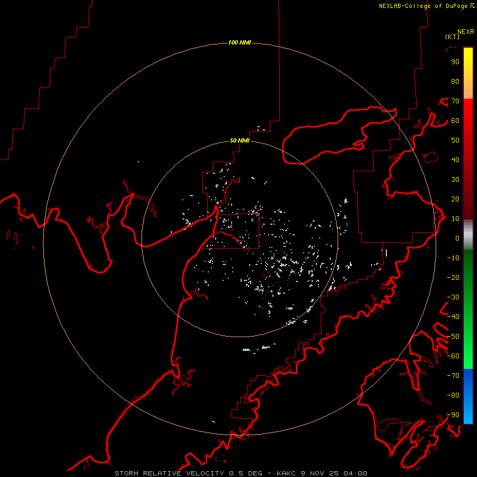Screen dimensions: 477x477
Task: Select the -80 value on the velocity scale
Action: point(453,395)
